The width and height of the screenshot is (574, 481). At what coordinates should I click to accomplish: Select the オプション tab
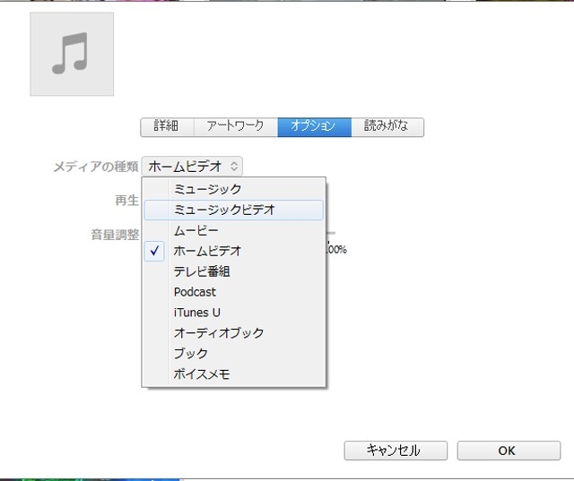pyautogui.click(x=314, y=126)
